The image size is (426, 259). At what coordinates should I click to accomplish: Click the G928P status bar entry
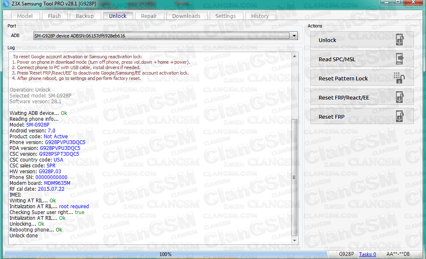(347, 254)
